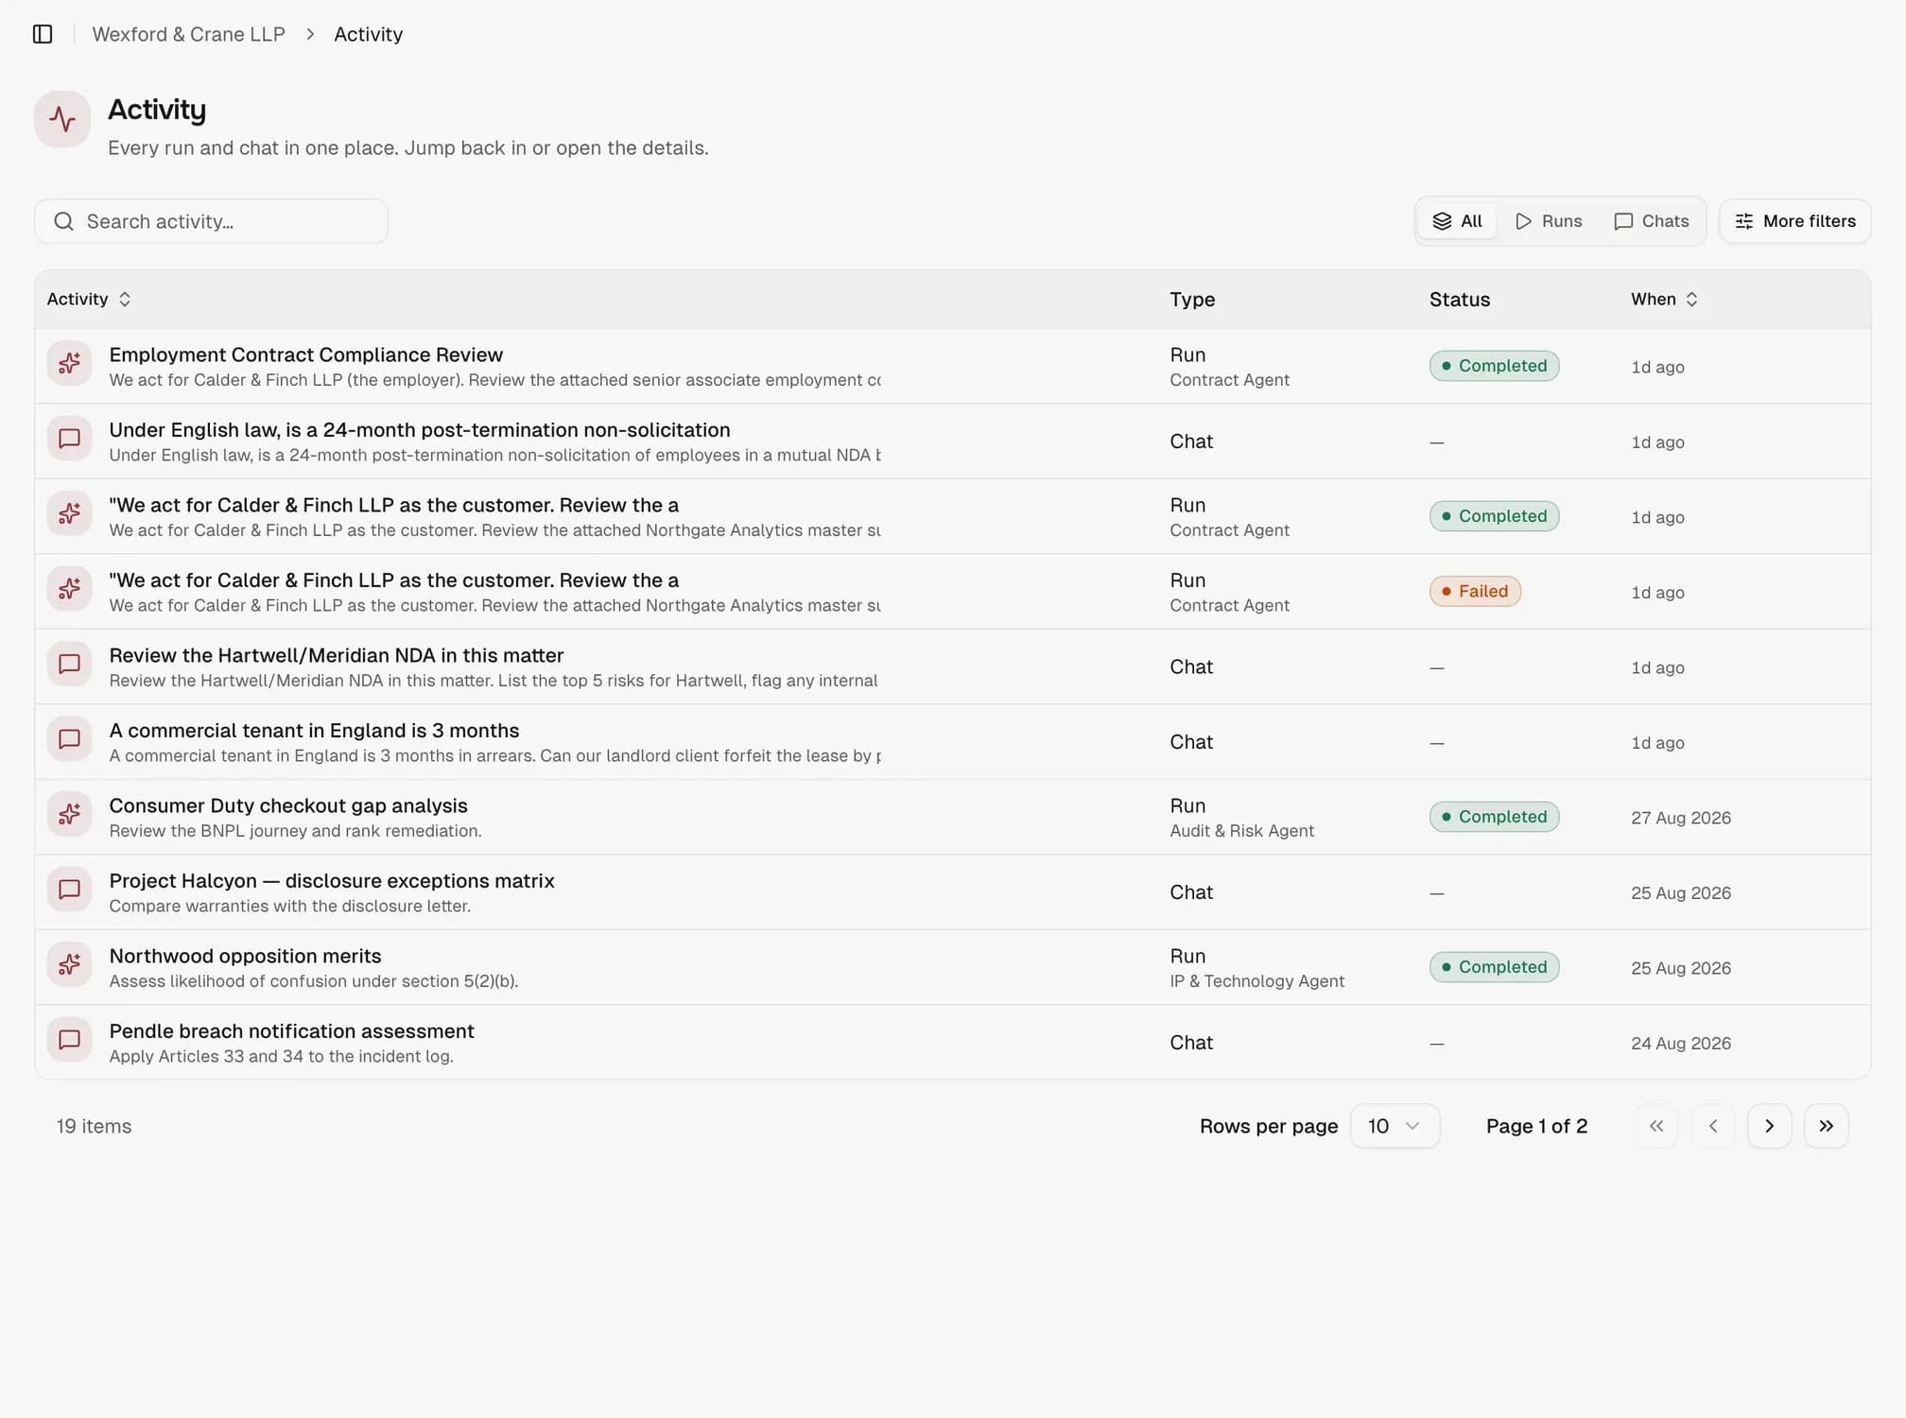Toggle the sidebar panel icon
1906x1418 pixels.
(x=43, y=34)
